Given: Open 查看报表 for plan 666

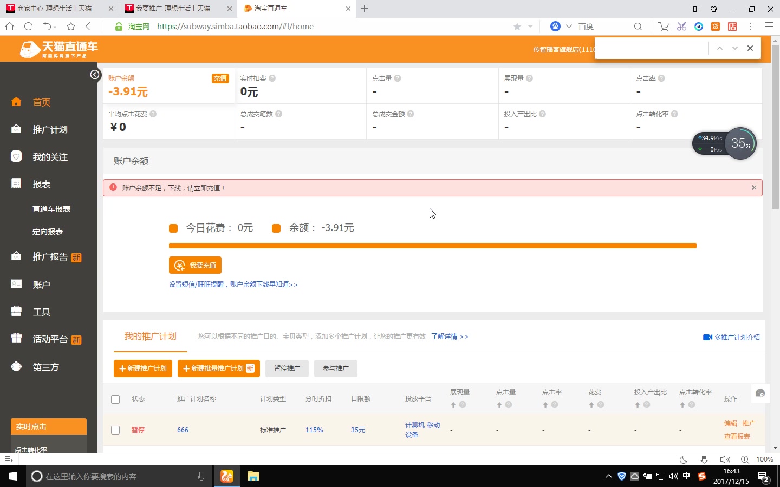Looking at the screenshot, I should point(738,436).
